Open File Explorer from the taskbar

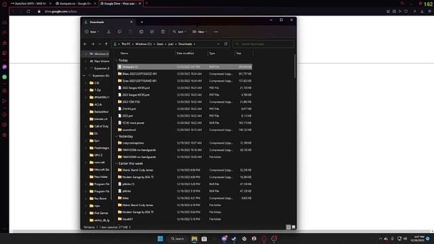195,239
